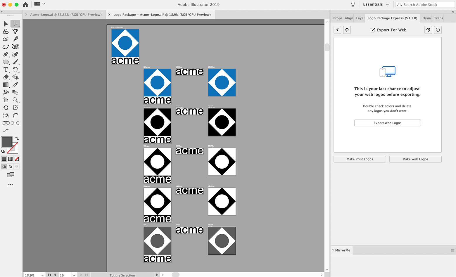The width and height of the screenshot is (456, 277).
Task: Expand the zoom level dropdown
Action: tap(43, 275)
